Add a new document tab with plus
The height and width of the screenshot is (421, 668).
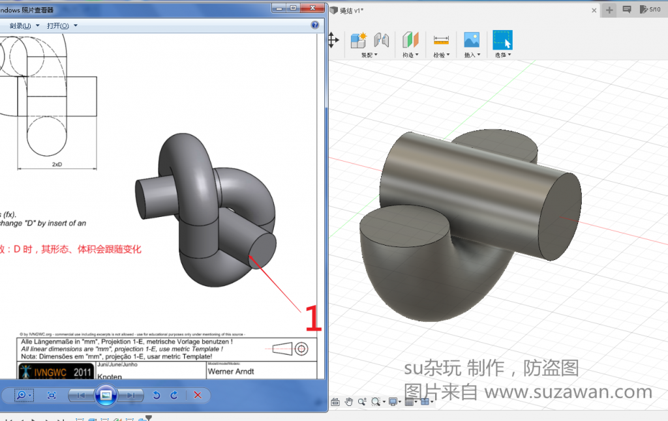click(x=609, y=10)
